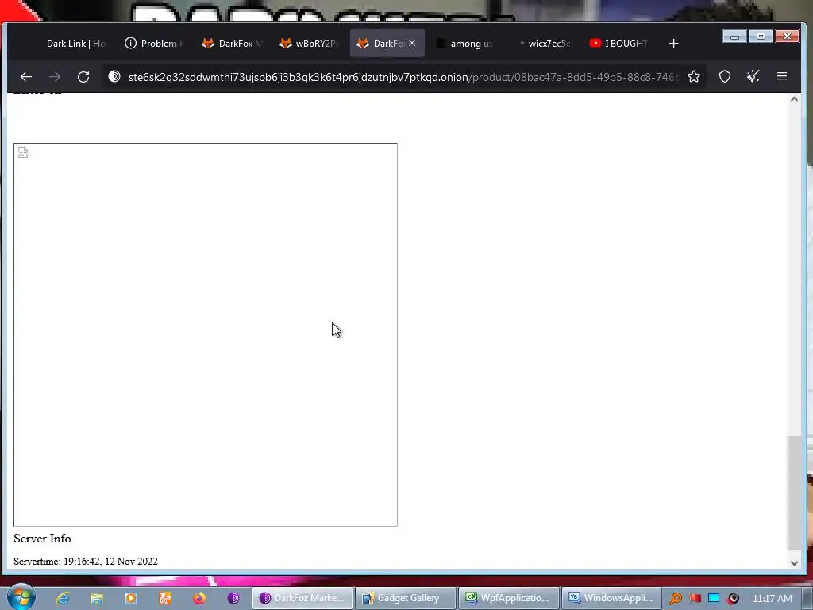Open Windows Explorer folder on taskbar
Viewport: 813px width, 610px height.
click(x=96, y=598)
